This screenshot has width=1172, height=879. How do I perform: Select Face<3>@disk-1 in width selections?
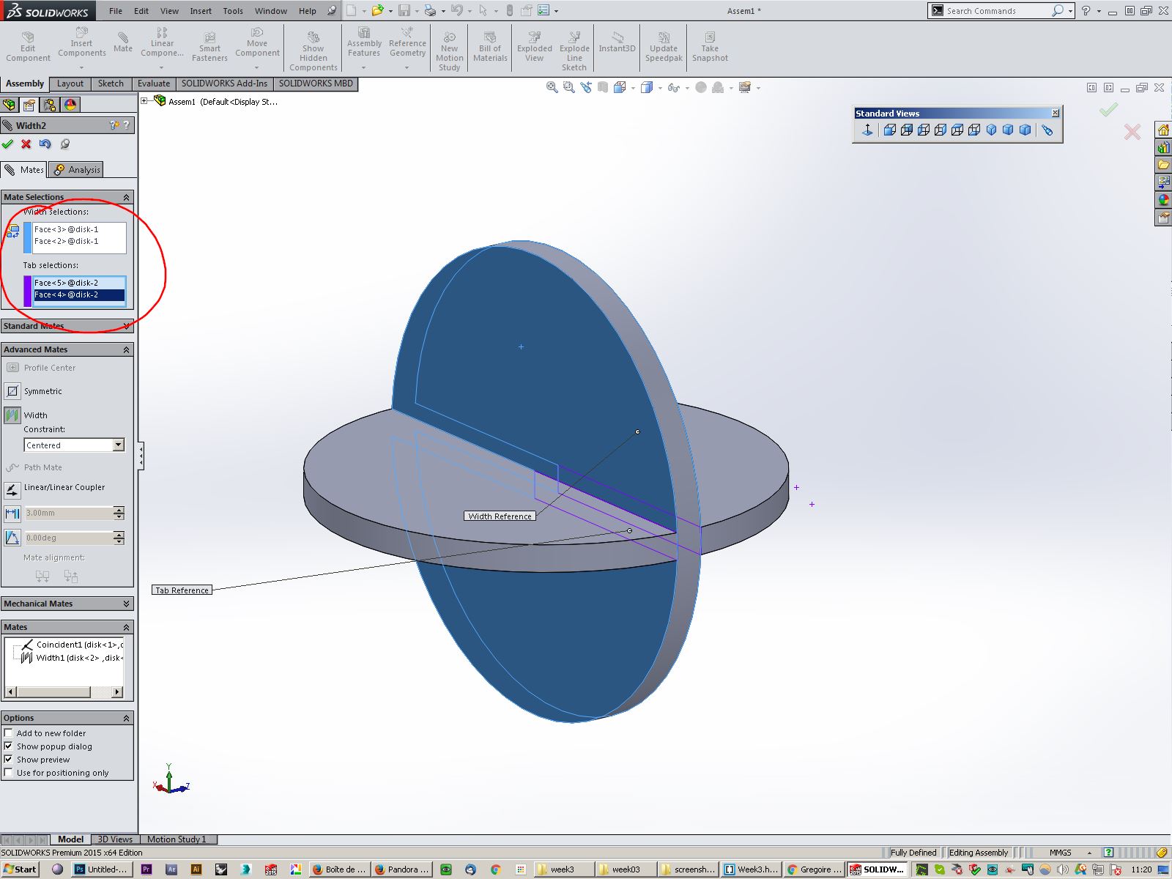[79, 229]
